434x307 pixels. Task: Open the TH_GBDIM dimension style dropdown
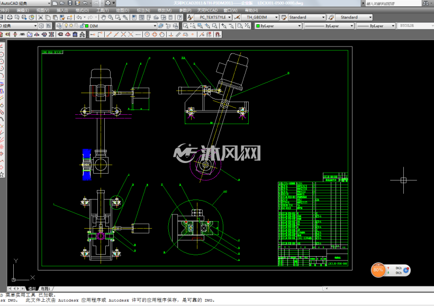tap(276, 17)
